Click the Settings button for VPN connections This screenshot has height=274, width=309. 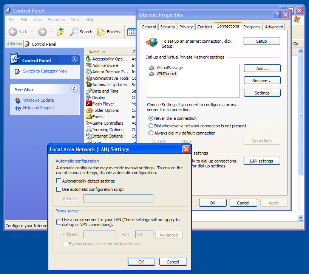pyautogui.click(x=262, y=93)
